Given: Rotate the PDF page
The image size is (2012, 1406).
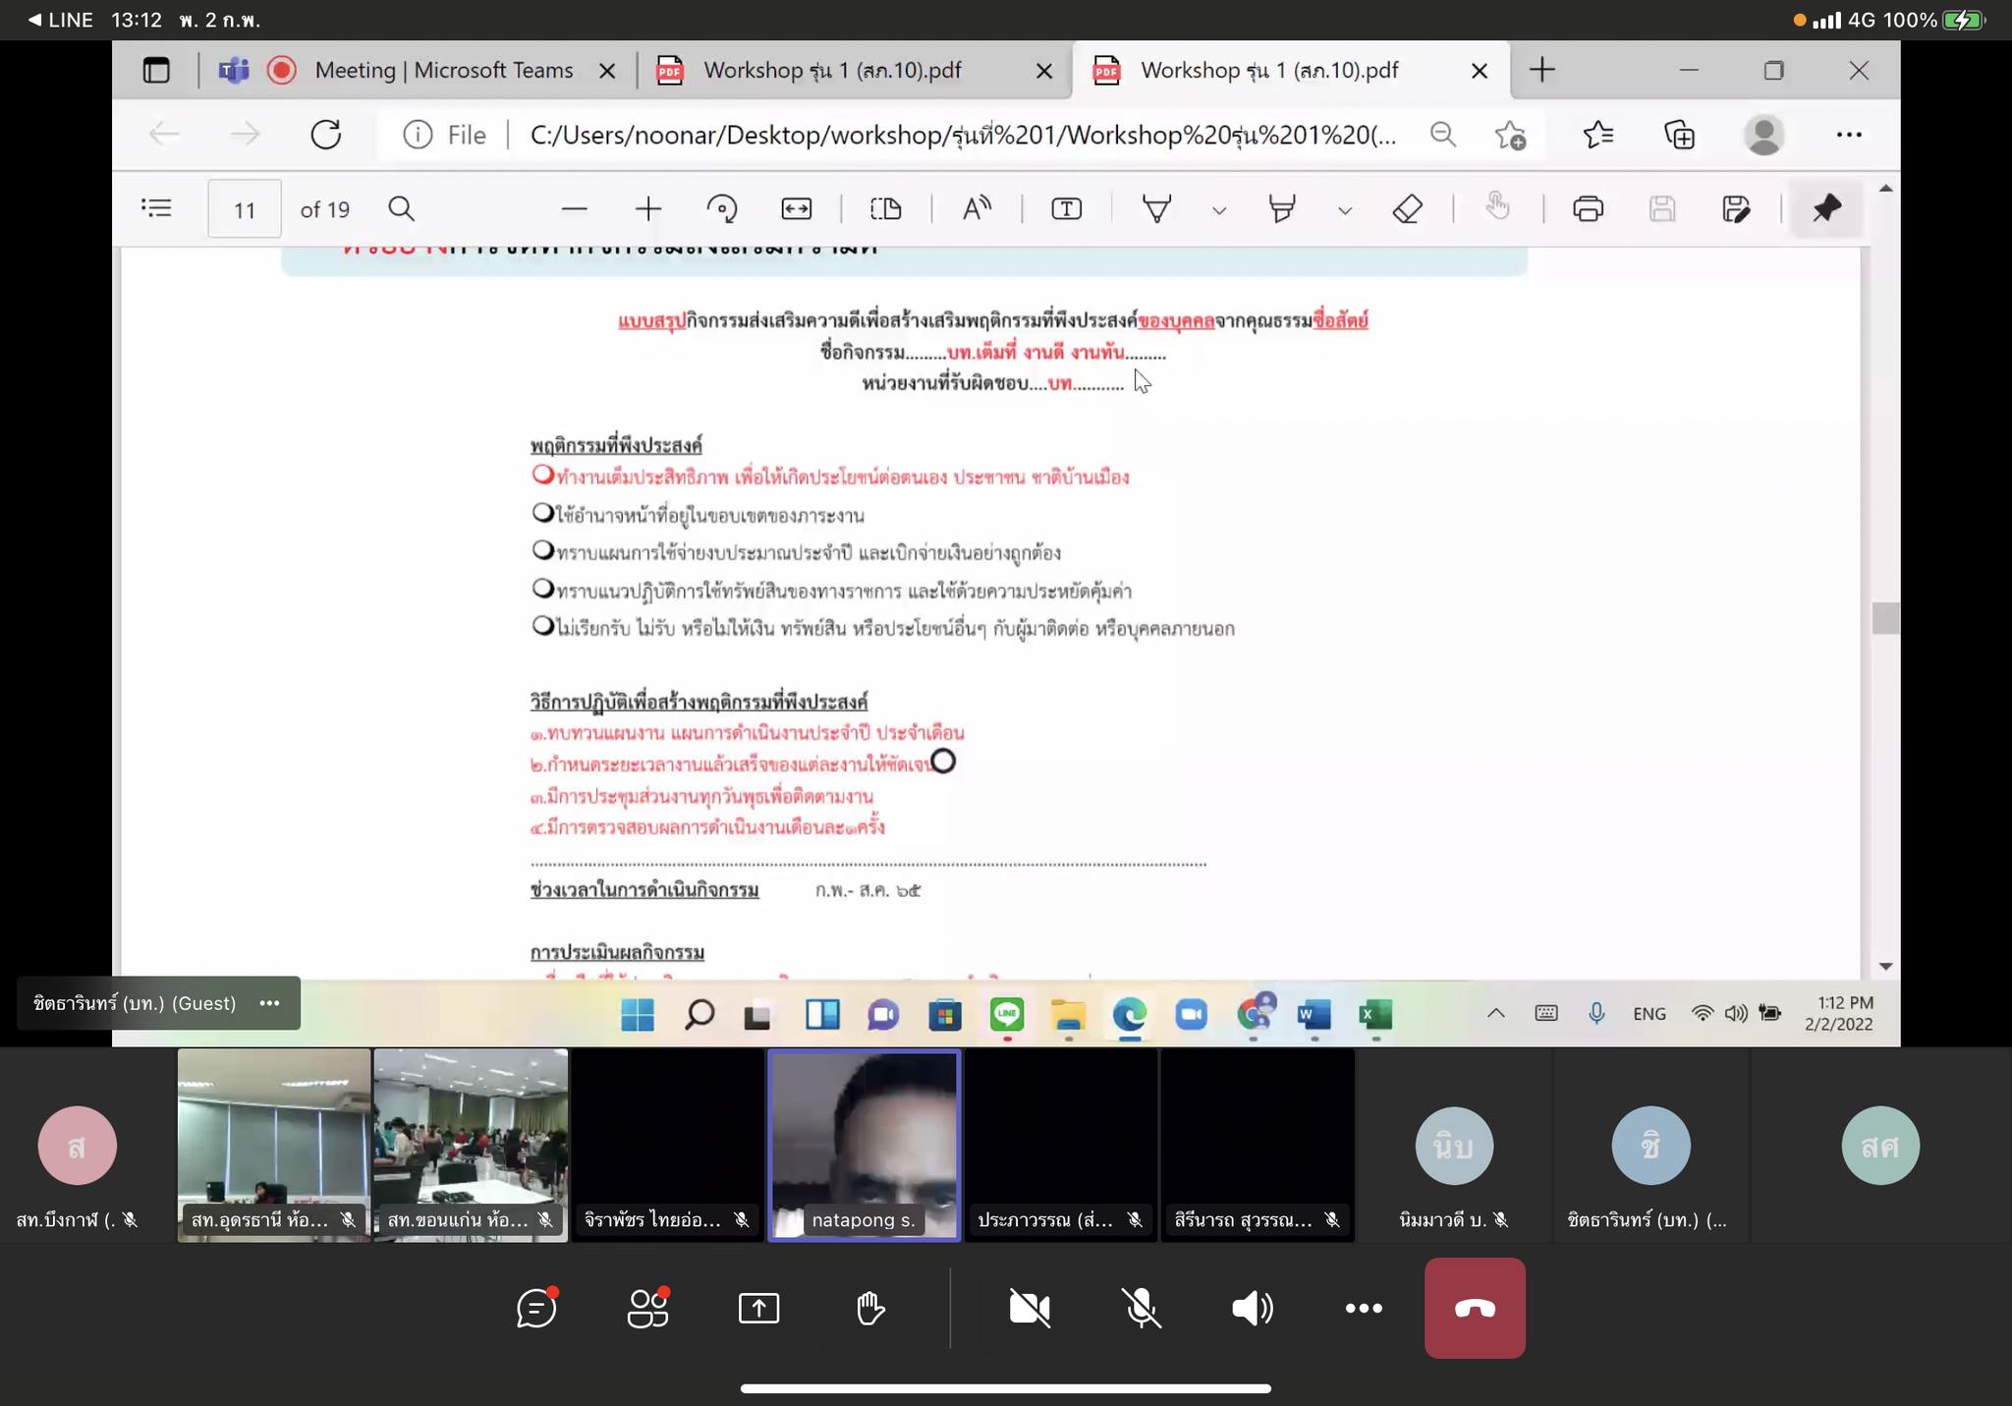Looking at the screenshot, I should [722, 208].
